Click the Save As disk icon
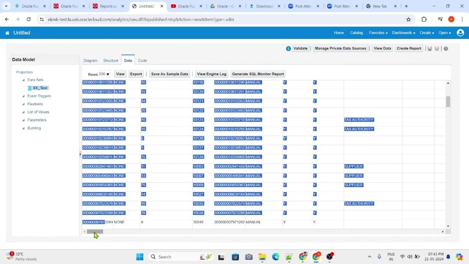Image resolution: width=469 pixels, height=264 pixels. pos(437,48)
